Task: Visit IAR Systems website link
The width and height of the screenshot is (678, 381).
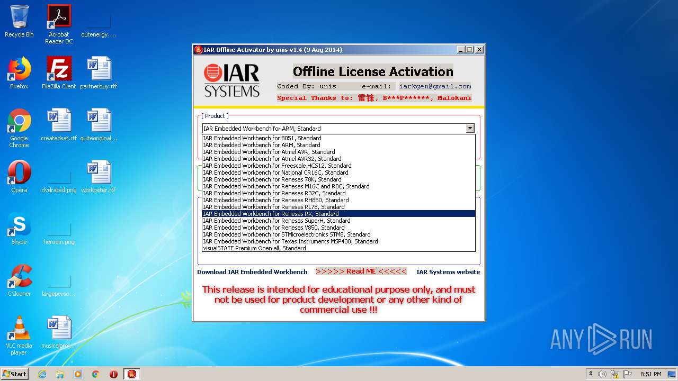Action: coord(448,272)
